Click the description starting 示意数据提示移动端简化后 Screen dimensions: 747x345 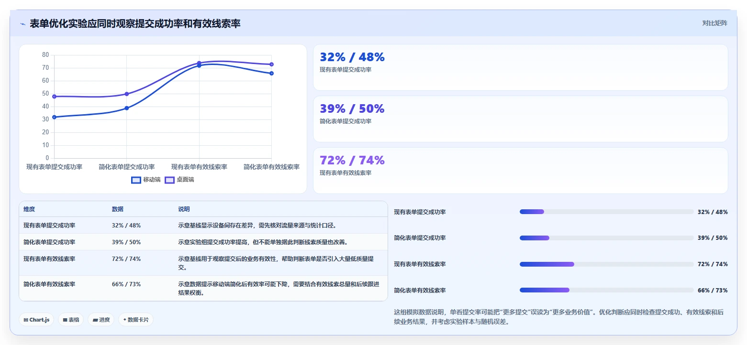click(279, 289)
